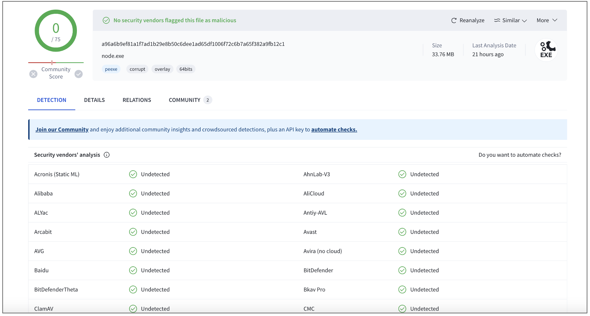Image resolution: width=590 pixels, height=316 pixels.
Task: Click AhnLab-V3 undetected check icon
Action: coord(402,174)
